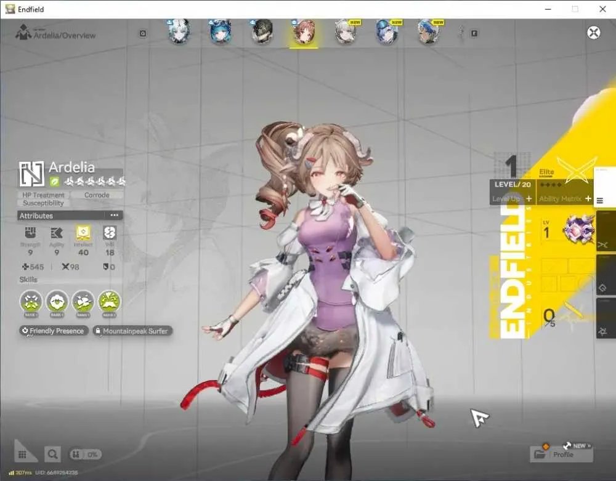Click the Susceptibility tag

(43, 203)
